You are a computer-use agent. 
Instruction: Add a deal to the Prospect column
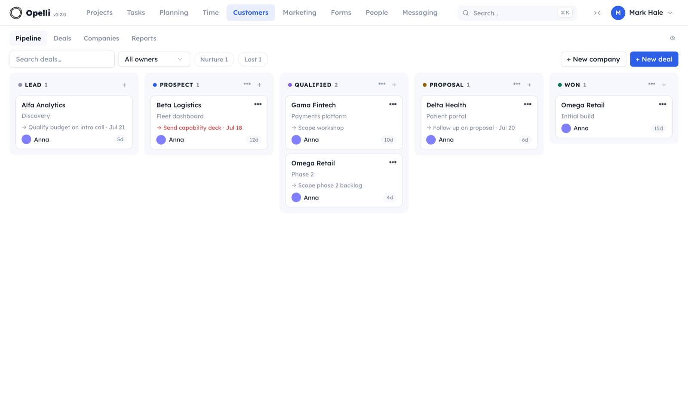[x=259, y=85]
